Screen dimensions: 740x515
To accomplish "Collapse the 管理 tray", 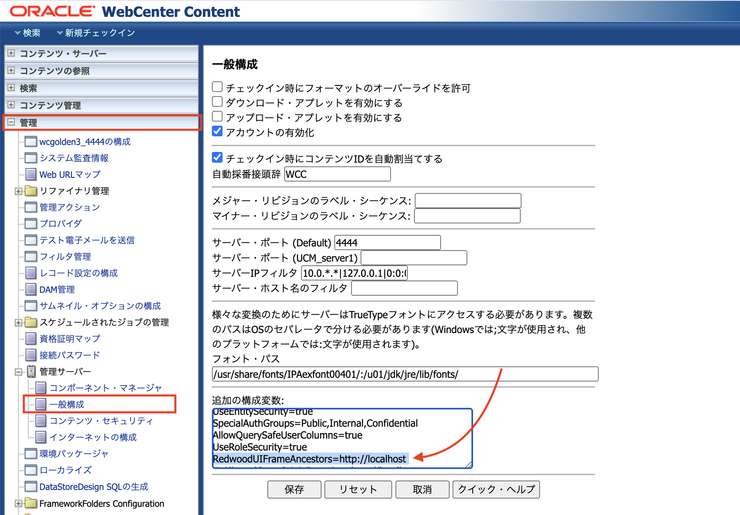I will coord(11,122).
